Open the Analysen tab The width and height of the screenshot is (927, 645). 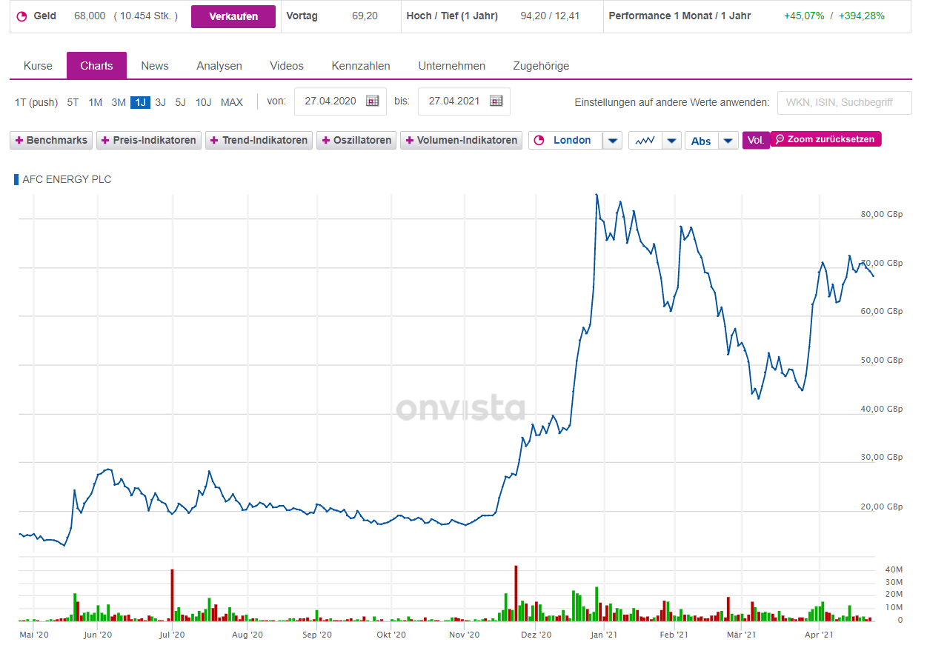point(219,66)
